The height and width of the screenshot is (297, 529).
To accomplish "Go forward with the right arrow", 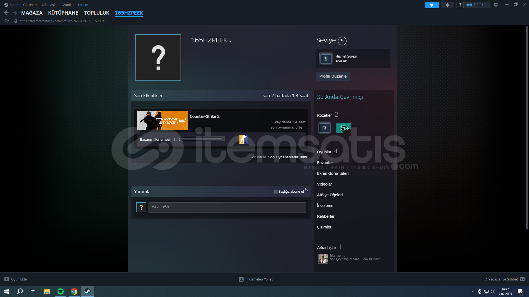I will point(15,13).
